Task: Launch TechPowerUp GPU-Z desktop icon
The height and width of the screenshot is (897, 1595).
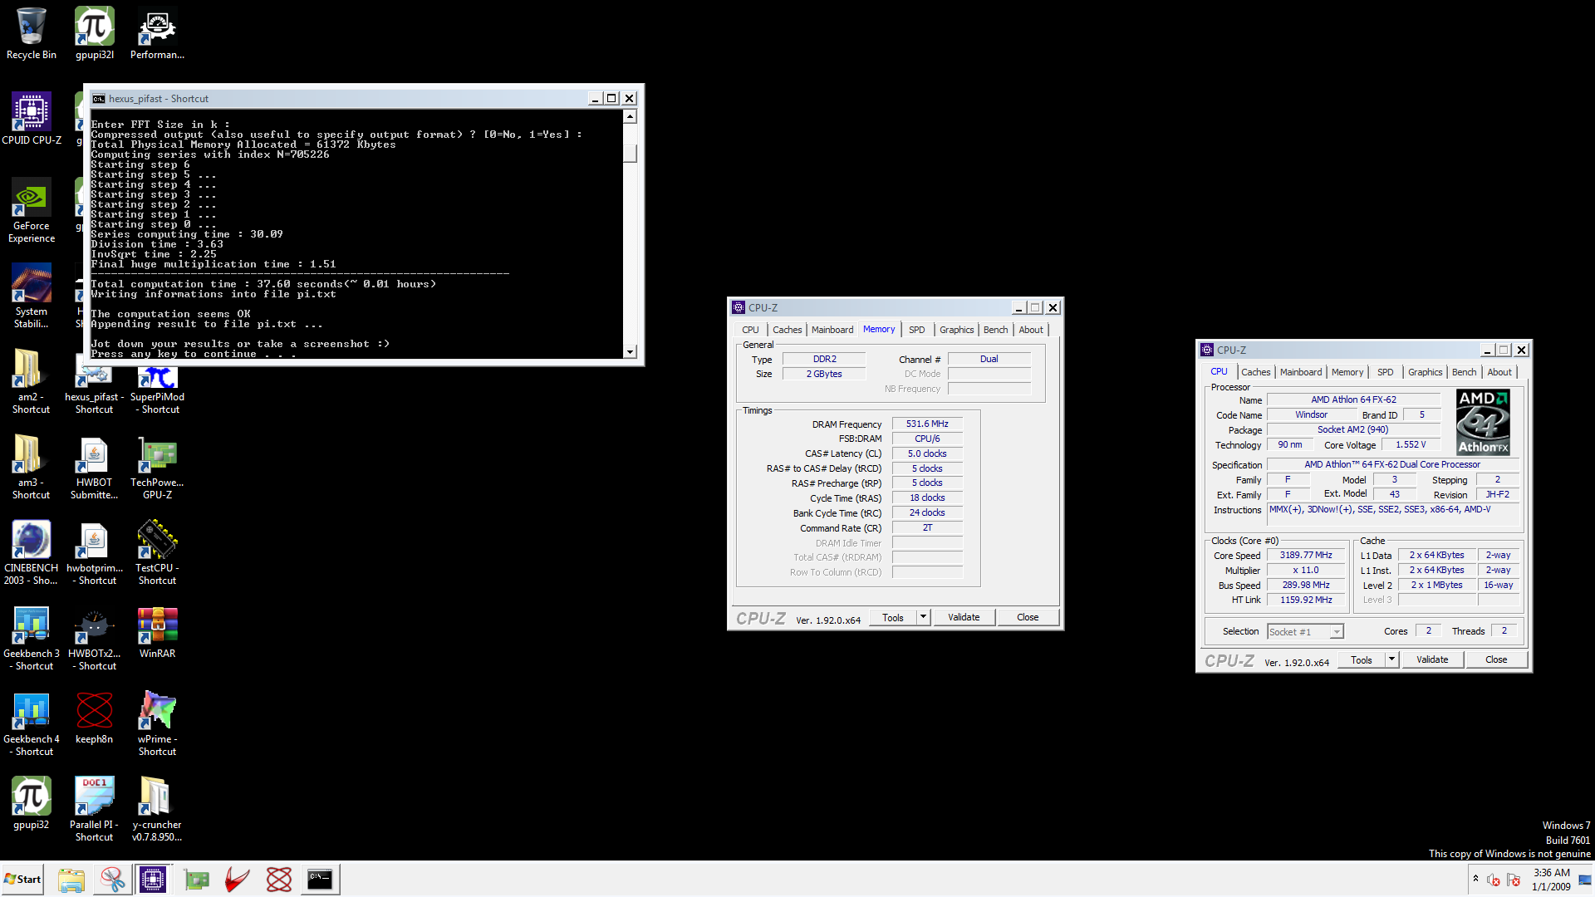Action: pos(157,467)
